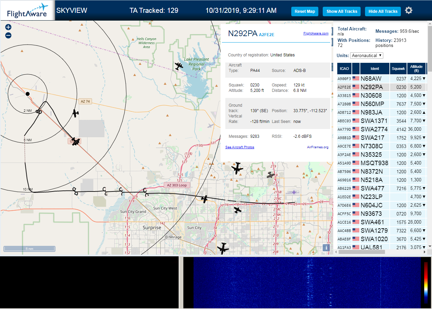Viewport: 432px width, 309px height.
Task: Select the aircraft over Lake Pleasant
Action: pyautogui.click(x=179, y=66)
